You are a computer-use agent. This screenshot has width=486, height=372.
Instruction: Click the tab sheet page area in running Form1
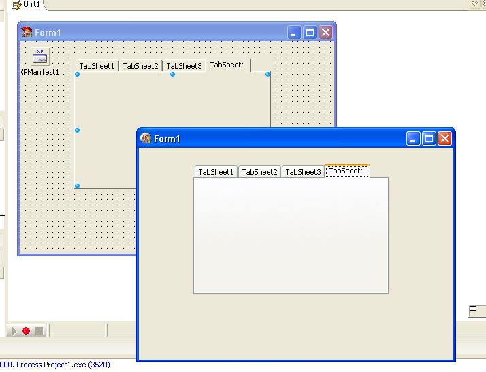click(x=291, y=235)
